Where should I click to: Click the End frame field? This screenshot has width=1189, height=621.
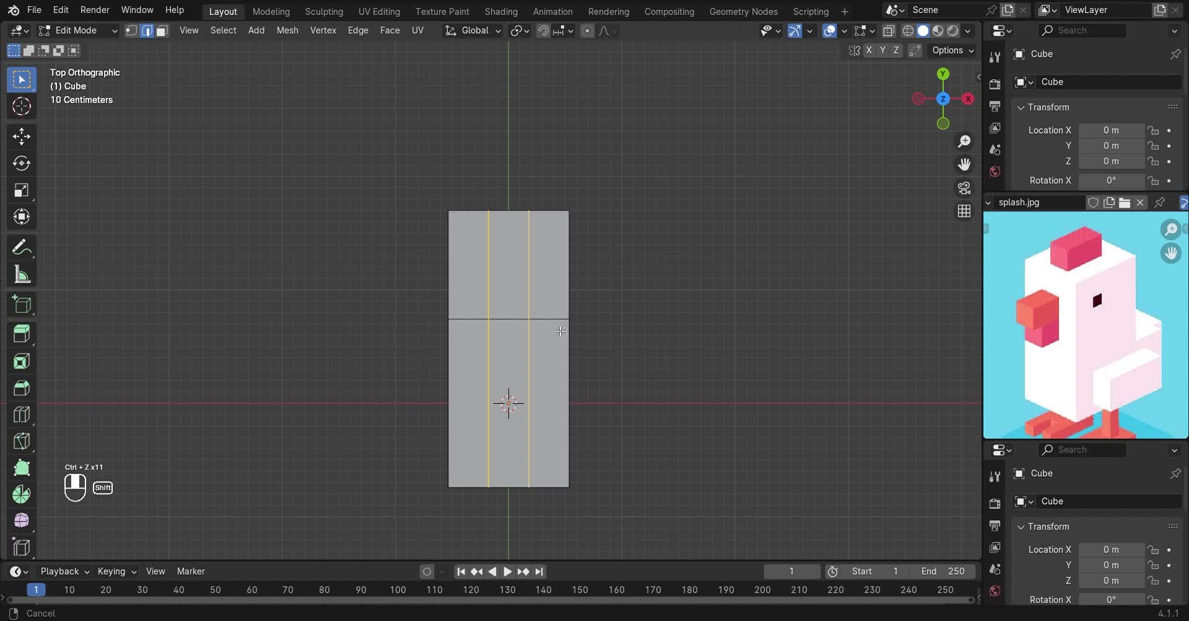[944, 572]
